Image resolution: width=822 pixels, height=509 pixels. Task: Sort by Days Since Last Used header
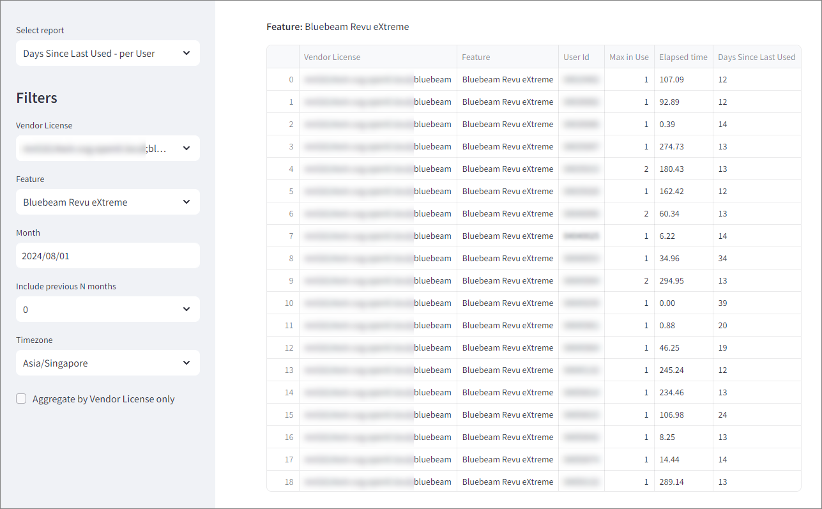756,57
